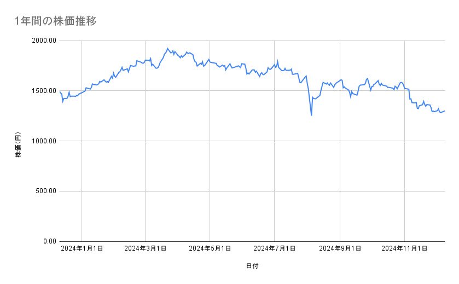Select the 0.00 y-axis label
This screenshot has width=459, height=284.
[x=49, y=241]
